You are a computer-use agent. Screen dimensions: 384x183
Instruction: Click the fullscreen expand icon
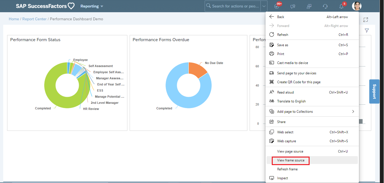(366, 20)
